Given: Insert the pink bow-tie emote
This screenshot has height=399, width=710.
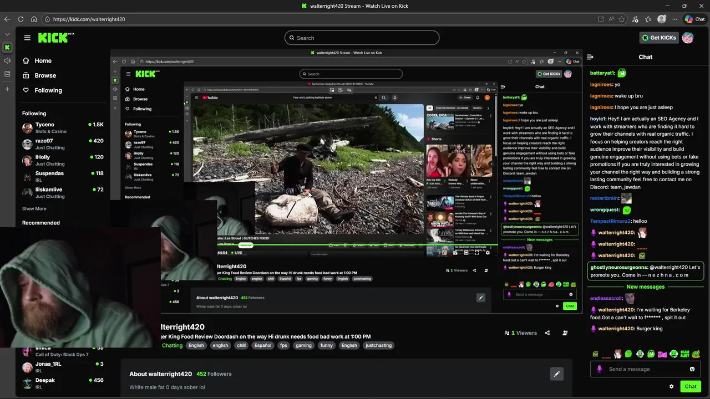Looking at the screenshot, I should 662,354.
